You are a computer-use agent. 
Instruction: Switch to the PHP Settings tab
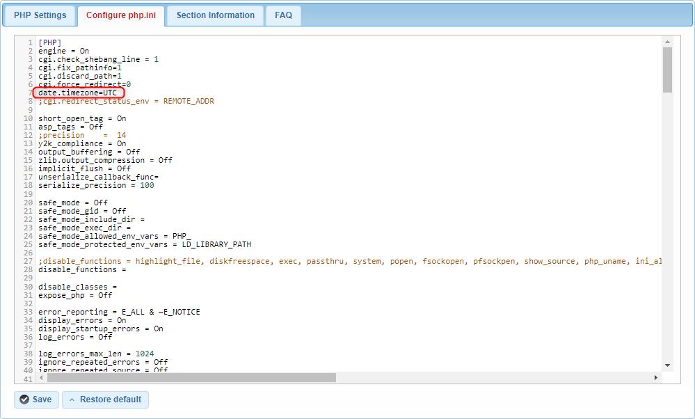point(39,15)
